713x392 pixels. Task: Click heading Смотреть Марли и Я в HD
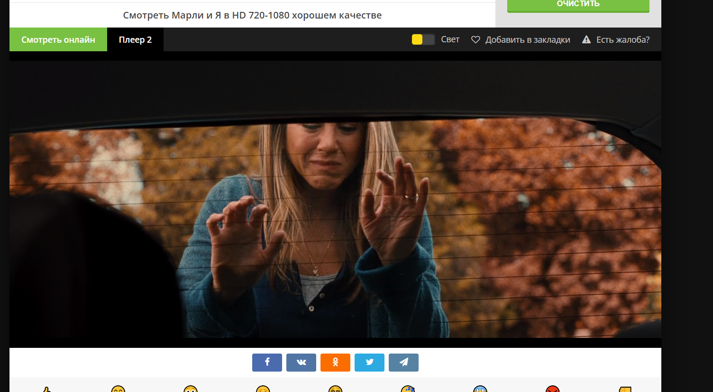coord(252,15)
